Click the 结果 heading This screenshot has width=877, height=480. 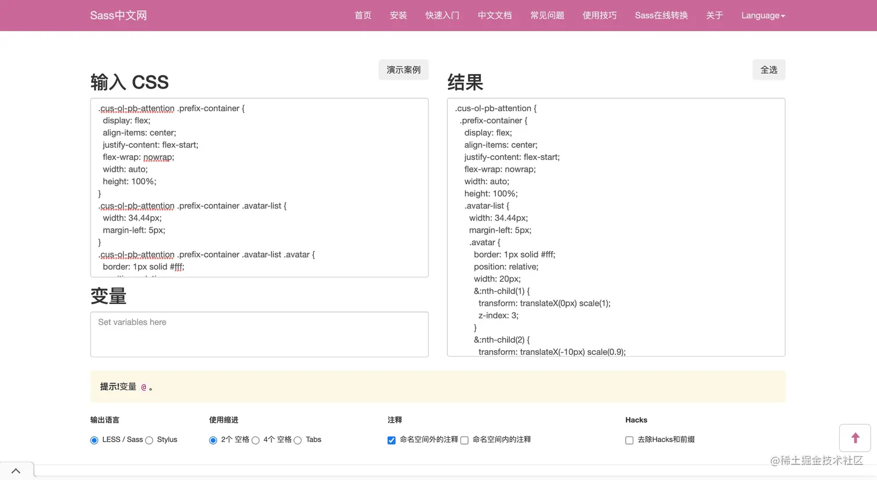coord(465,82)
